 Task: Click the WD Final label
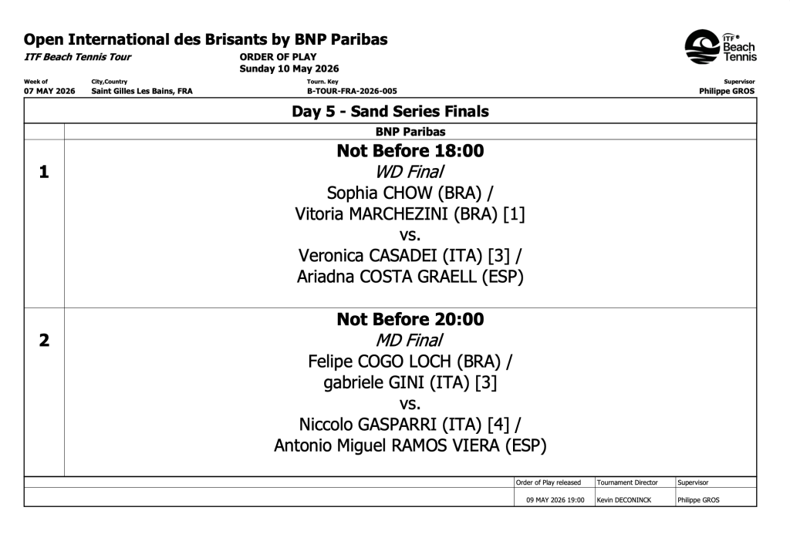pos(410,172)
